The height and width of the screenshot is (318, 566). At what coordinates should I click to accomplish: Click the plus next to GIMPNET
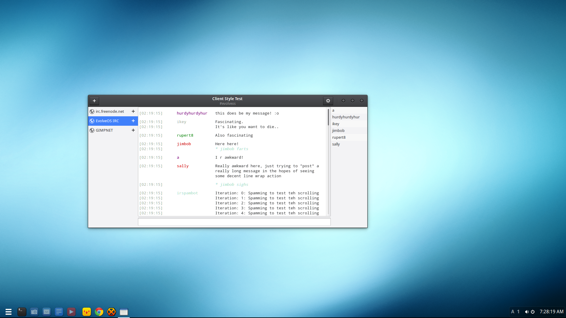pos(133,130)
